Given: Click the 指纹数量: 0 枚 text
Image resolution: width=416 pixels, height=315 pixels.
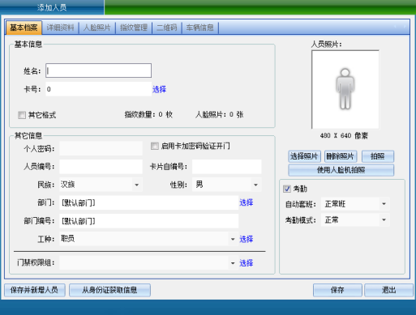Looking at the screenshot, I should (148, 115).
